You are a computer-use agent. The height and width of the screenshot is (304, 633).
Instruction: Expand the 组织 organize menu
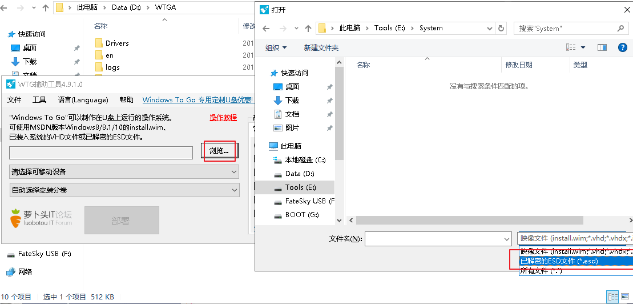pos(276,47)
